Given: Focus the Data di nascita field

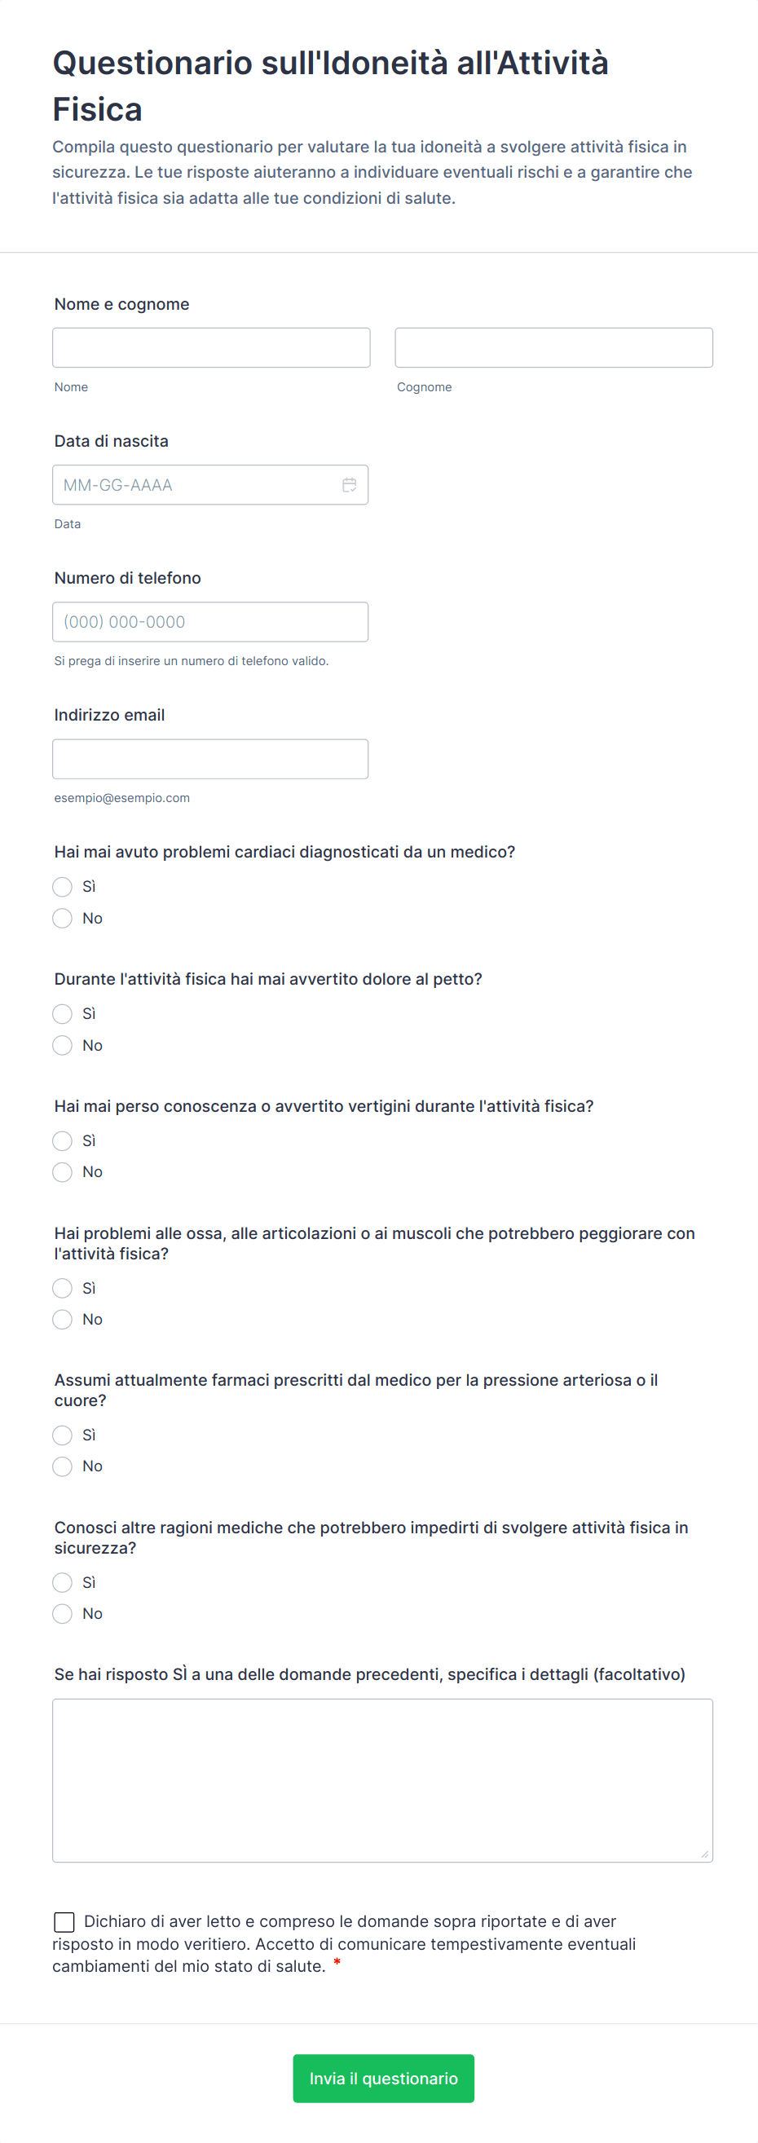Looking at the screenshot, I should 196,485.
